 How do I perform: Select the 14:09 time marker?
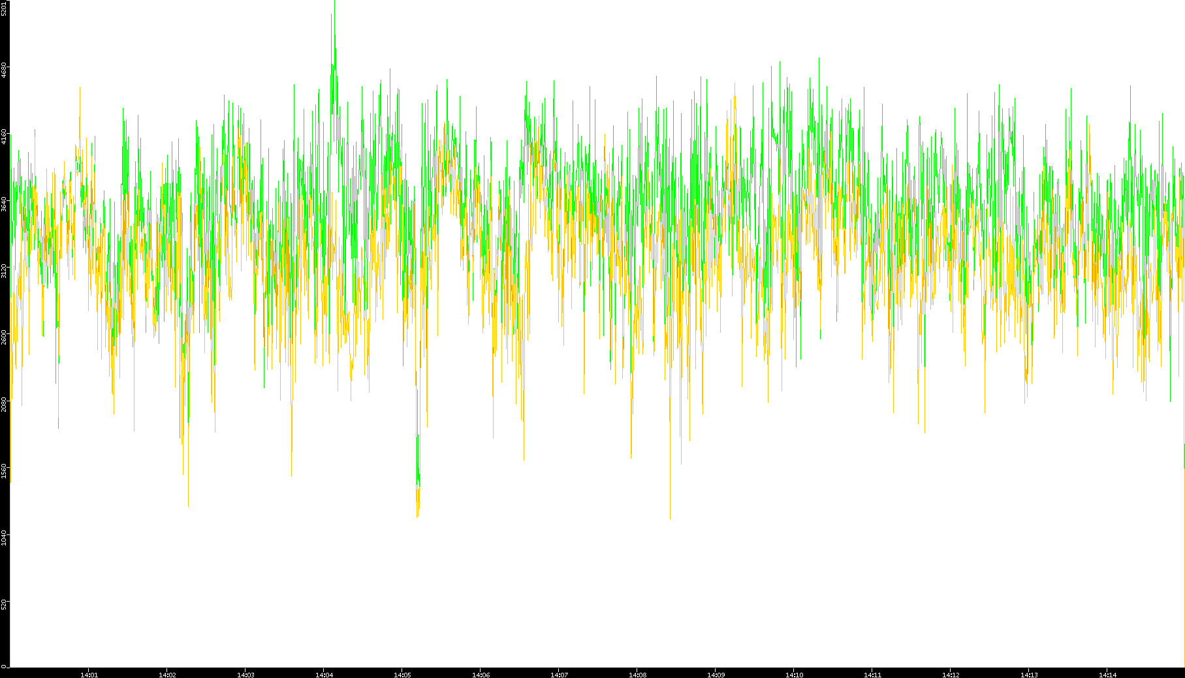pyautogui.click(x=716, y=674)
